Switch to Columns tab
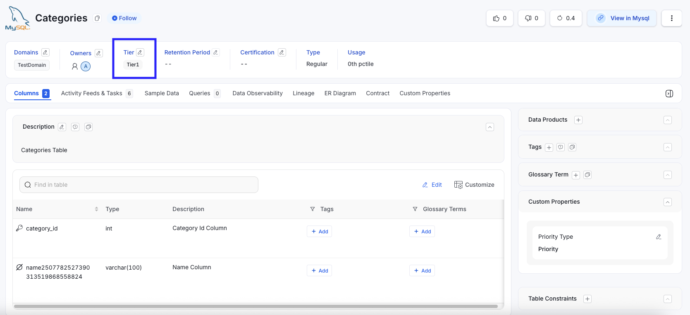 pos(32,94)
